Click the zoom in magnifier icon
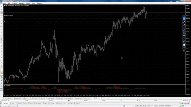Image resolution: width=191 pixels, height=107 pixels. pyautogui.click(x=1, y=80)
